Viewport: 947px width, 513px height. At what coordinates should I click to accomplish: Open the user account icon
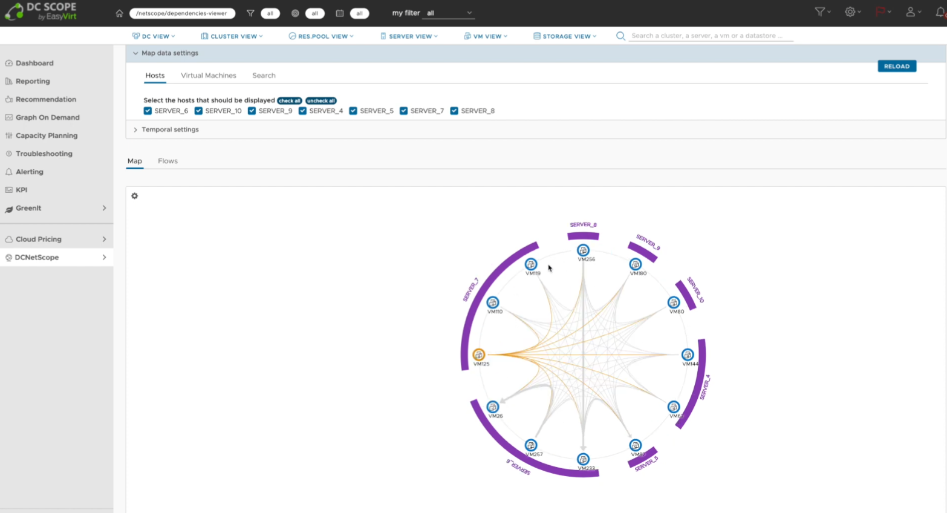(x=910, y=12)
